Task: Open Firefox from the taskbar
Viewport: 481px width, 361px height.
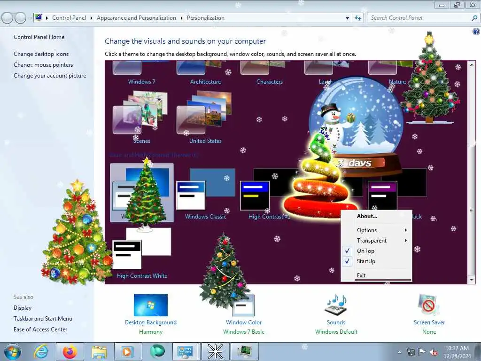Action: (70, 352)
